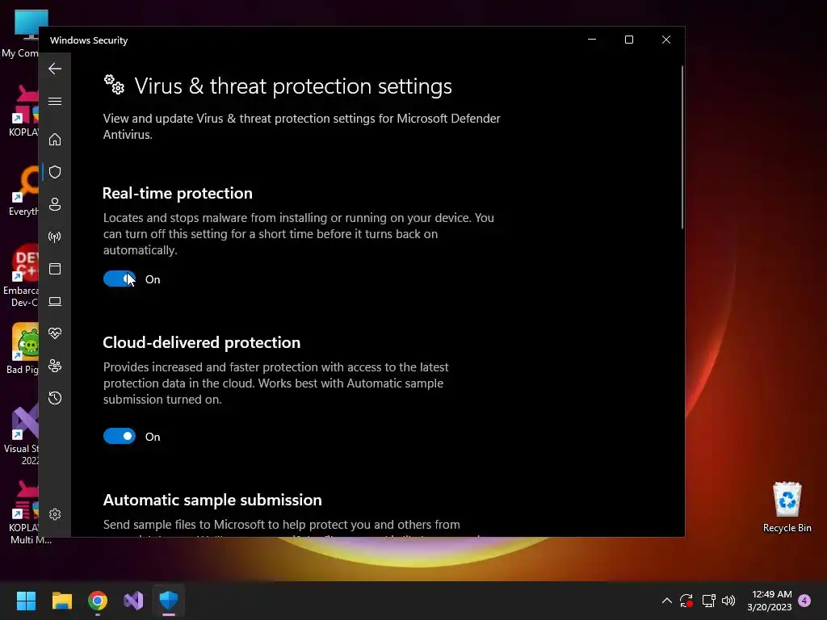Open Device security laptop icon
Screen dimensions: 827x620
pyautogui.click(x=55, y=301)
